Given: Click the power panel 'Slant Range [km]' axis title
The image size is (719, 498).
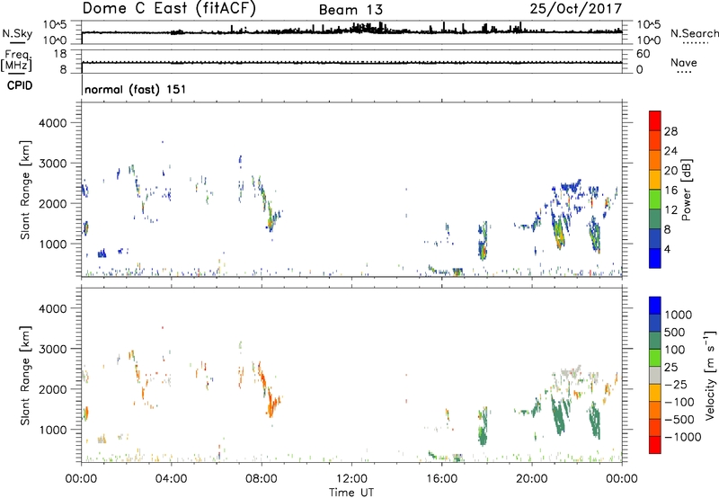Looking at the screenshot, I should click(x=25, y=190).
